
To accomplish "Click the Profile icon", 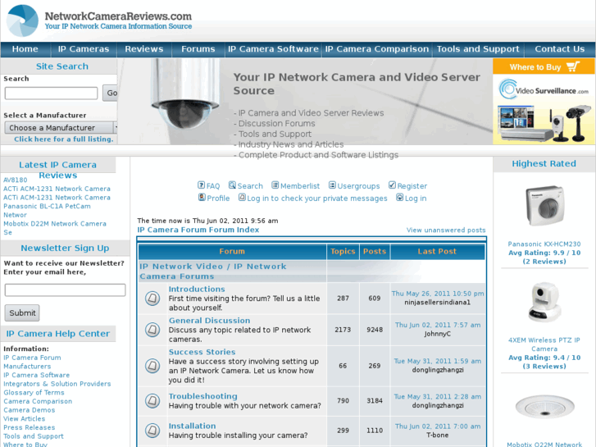I will (202, 198).
